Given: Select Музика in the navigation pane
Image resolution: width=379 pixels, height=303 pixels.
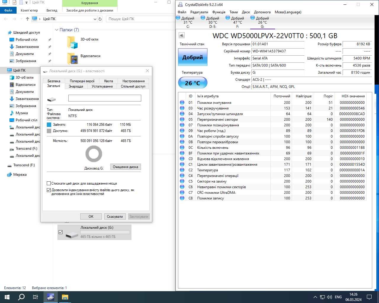Looking at the screenshot, I should (x=22, y=113).
